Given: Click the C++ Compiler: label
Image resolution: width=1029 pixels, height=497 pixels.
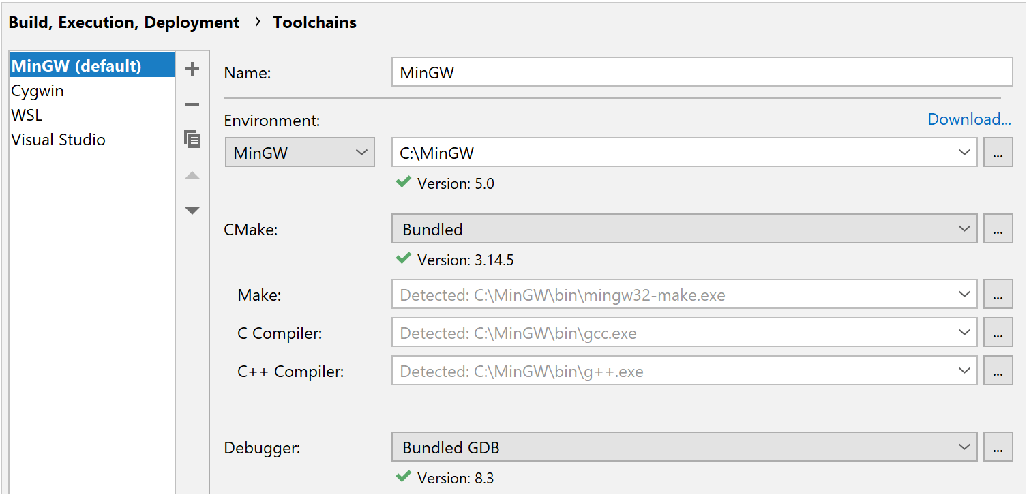Looking at the screenshot, I should [290, 372].
